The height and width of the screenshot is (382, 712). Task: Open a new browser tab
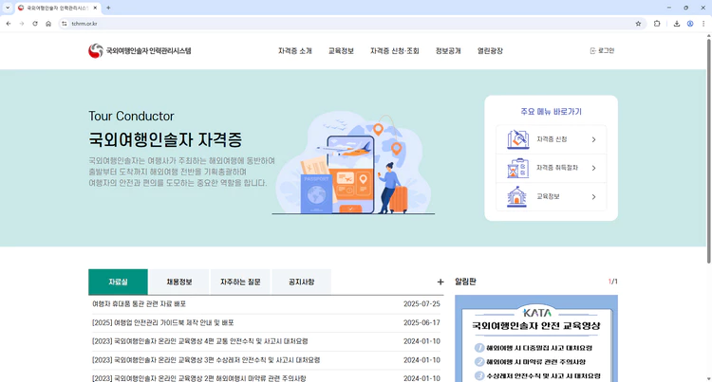click(108, 7)
